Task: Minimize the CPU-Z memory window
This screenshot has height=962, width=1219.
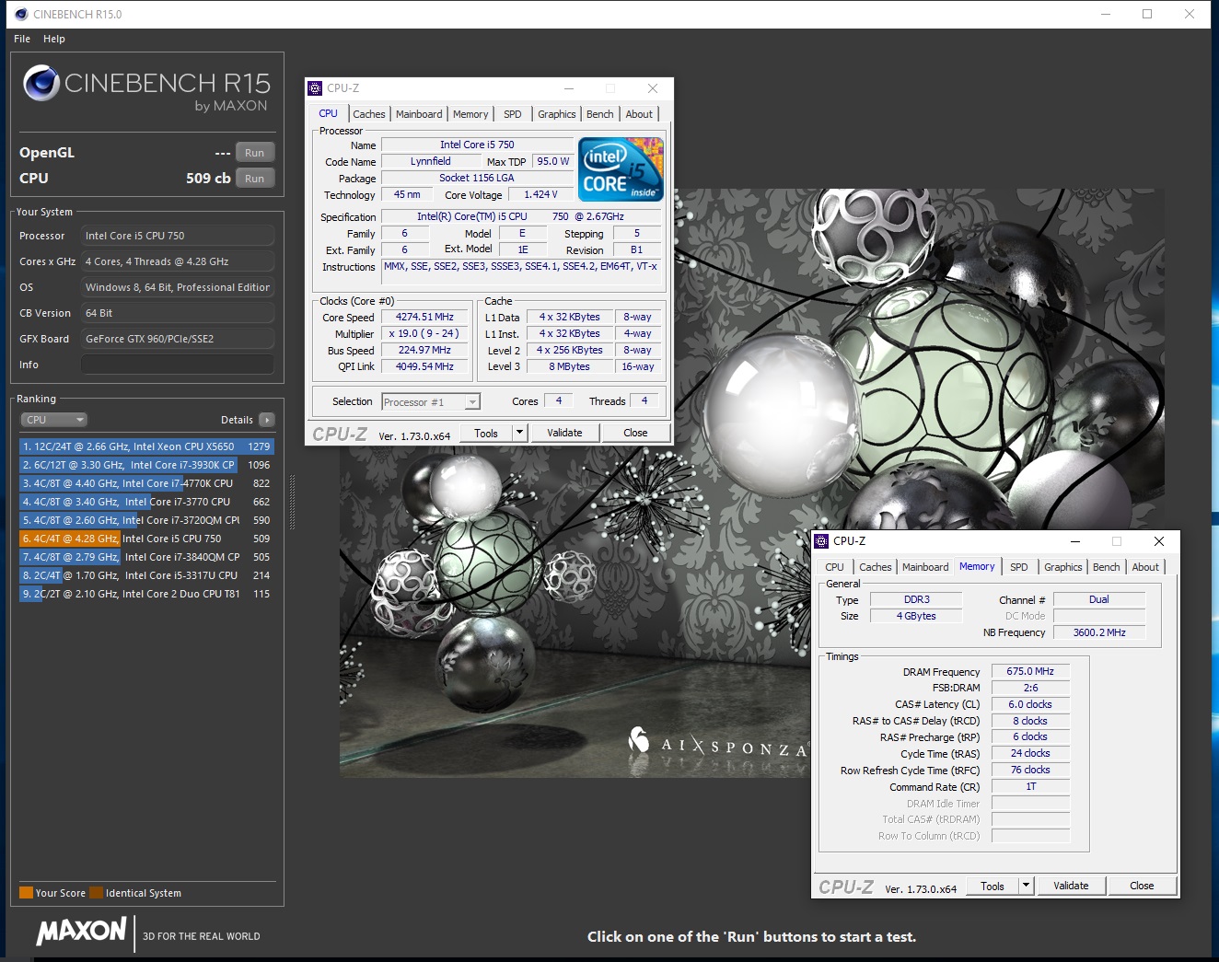Action: click(1075, 541)
